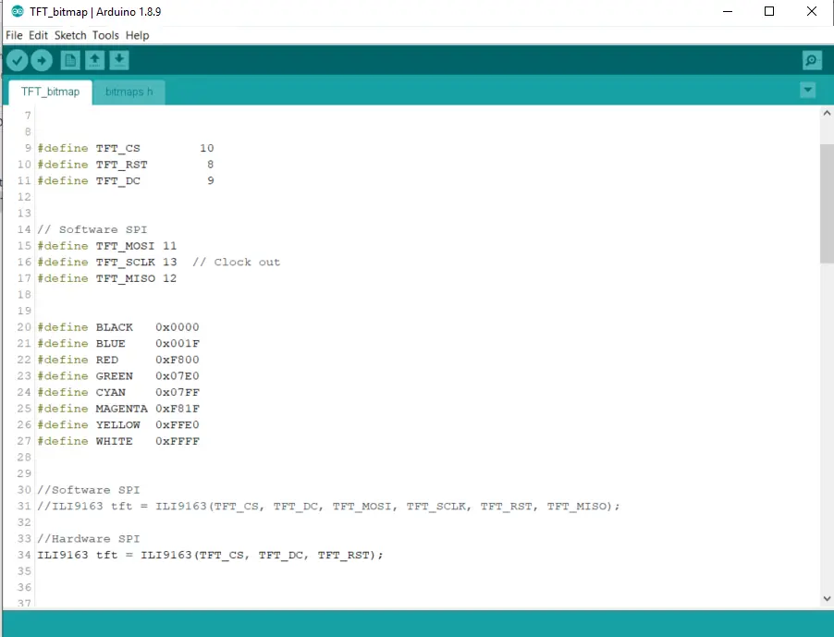Click the TFT_MISO 12 define line
Image resolution: width=834 pixels, height=637 pixels.
coord(107,278)
